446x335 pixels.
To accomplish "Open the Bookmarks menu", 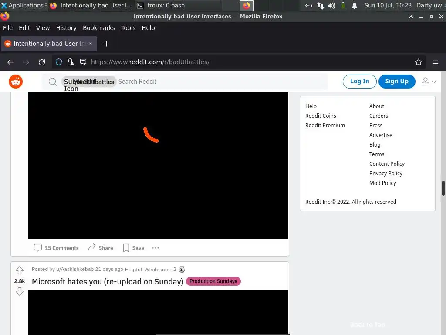I will click(x=99, y=28).
